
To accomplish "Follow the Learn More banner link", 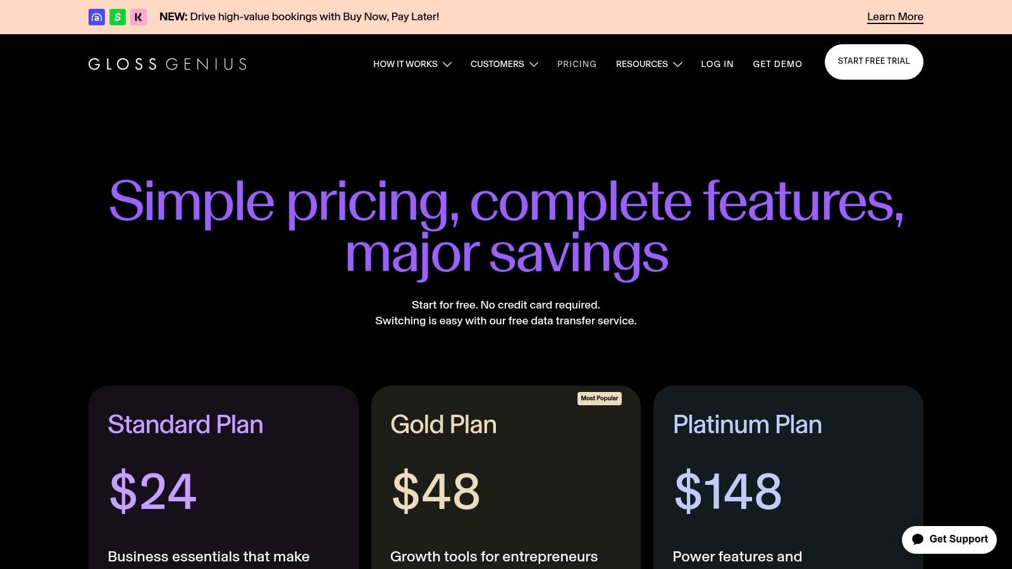I will coord(895,17).
